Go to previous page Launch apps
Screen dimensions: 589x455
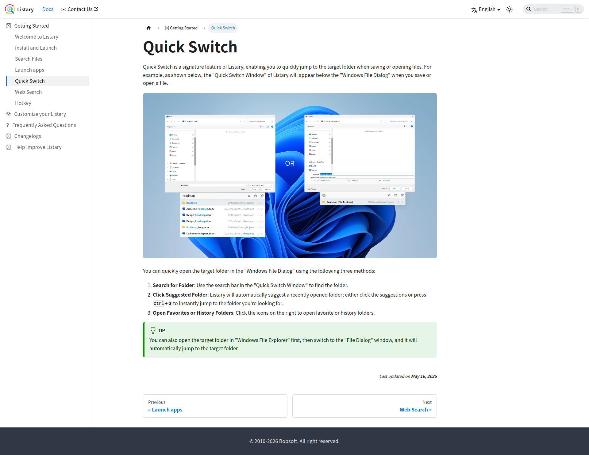coord(167,410)
